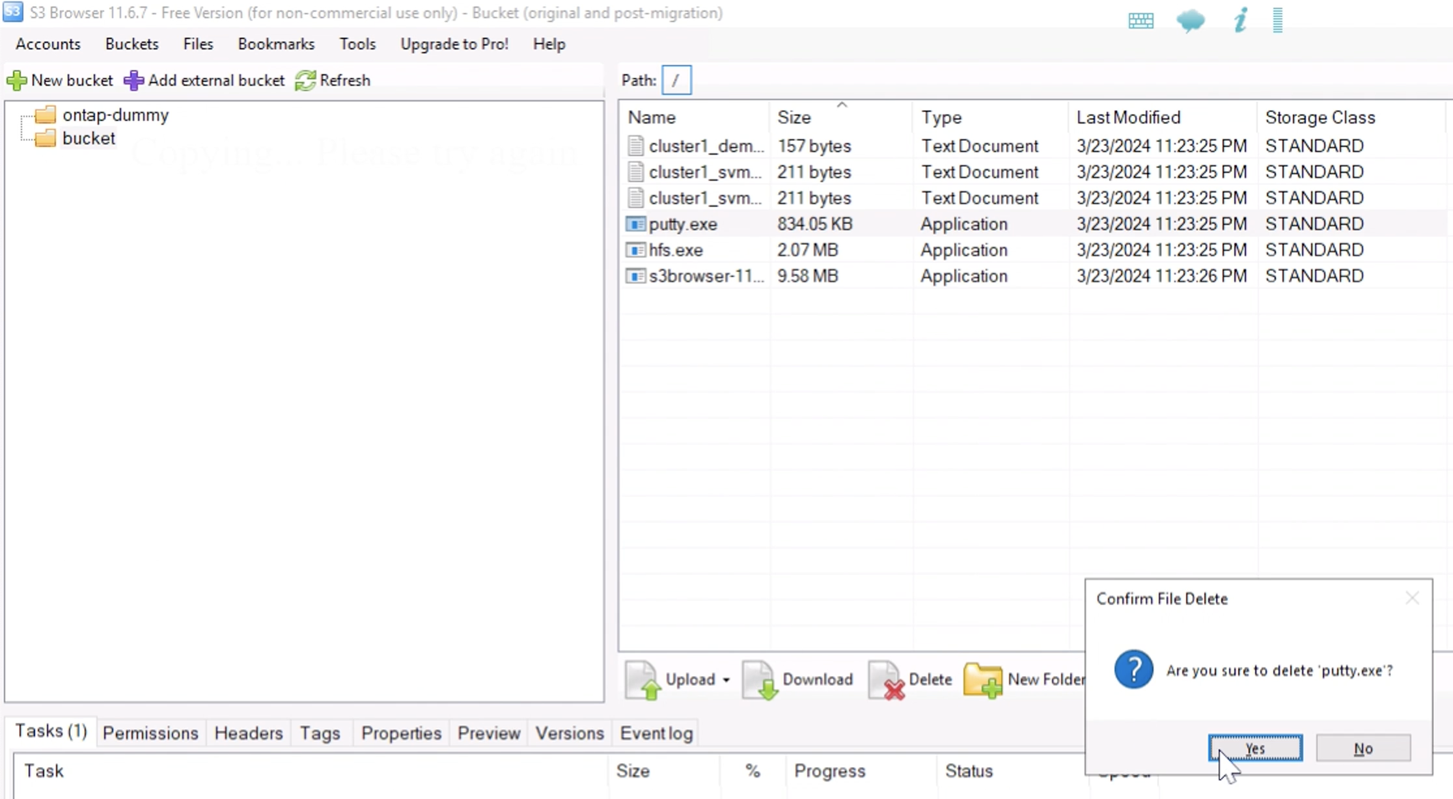Click Yes to confirm deleting putty.exe
1453x799 pixels.
tap(1255, 748)
